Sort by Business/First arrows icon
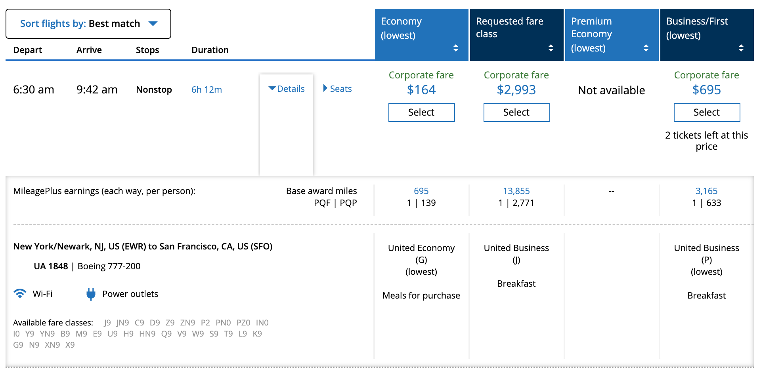This screenshot has height=373, width=761. coord(741,48)
